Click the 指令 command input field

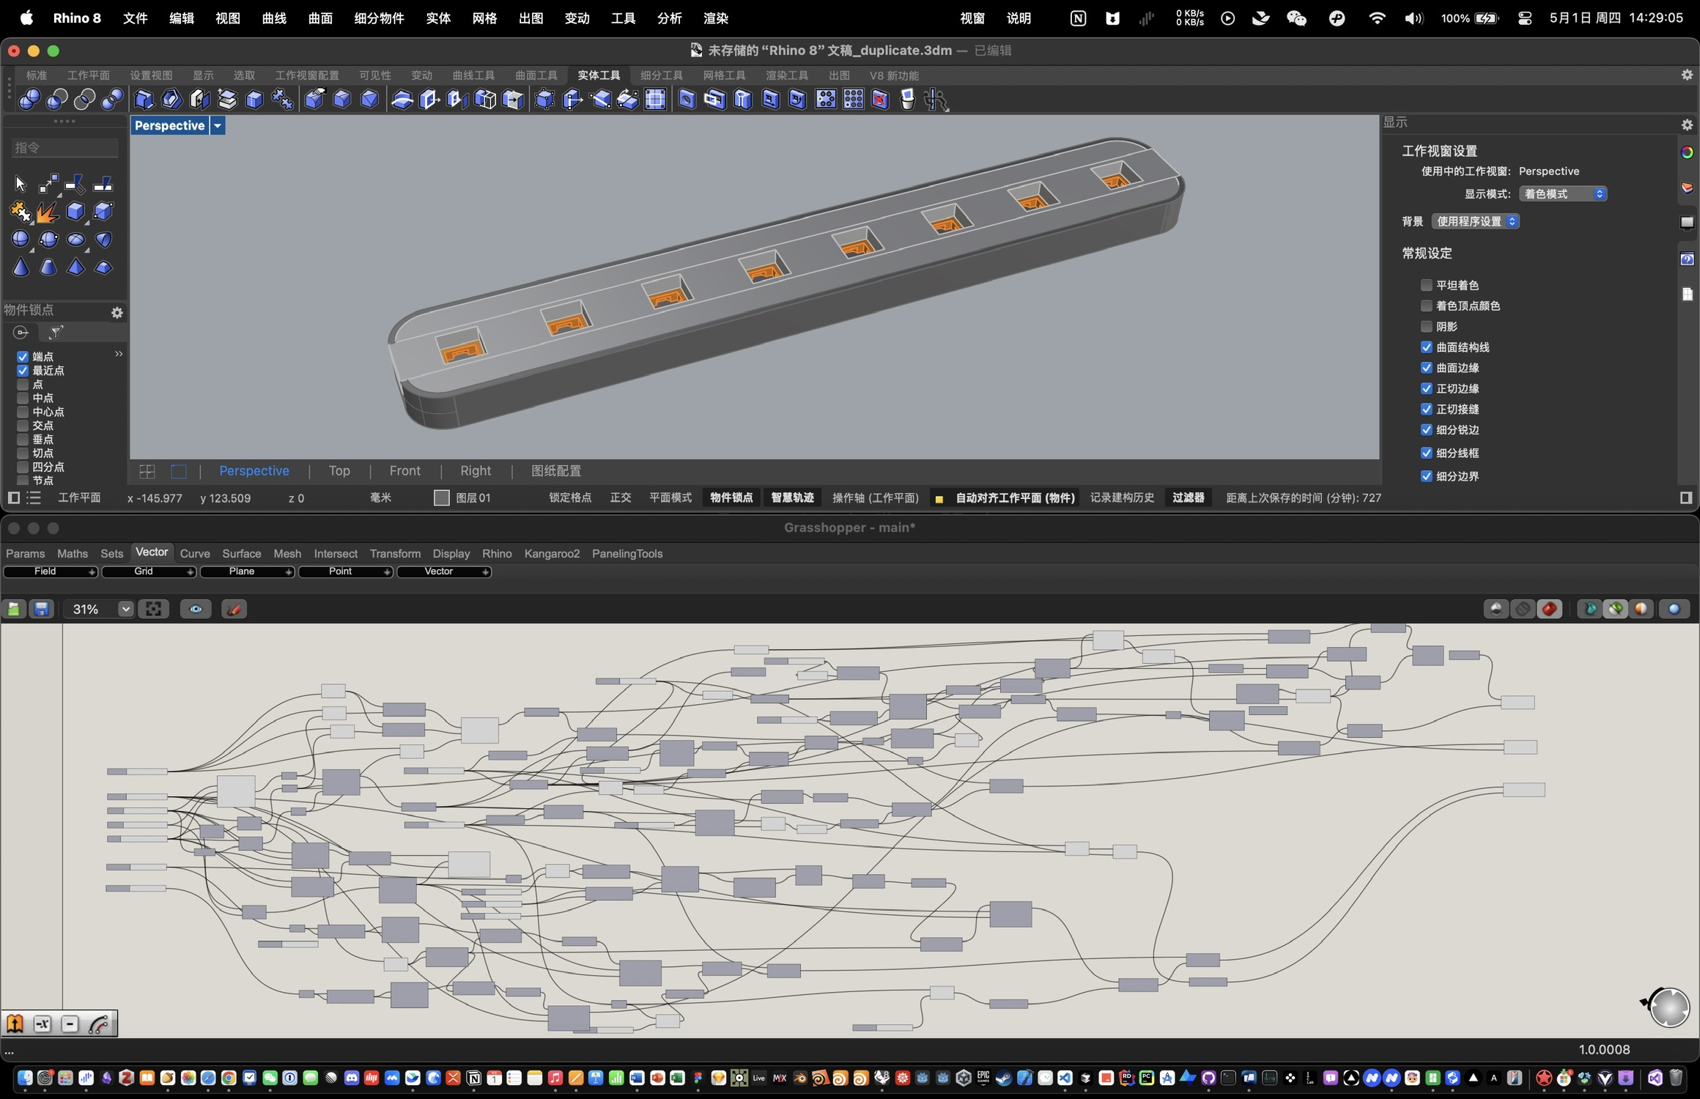[64, 147]
